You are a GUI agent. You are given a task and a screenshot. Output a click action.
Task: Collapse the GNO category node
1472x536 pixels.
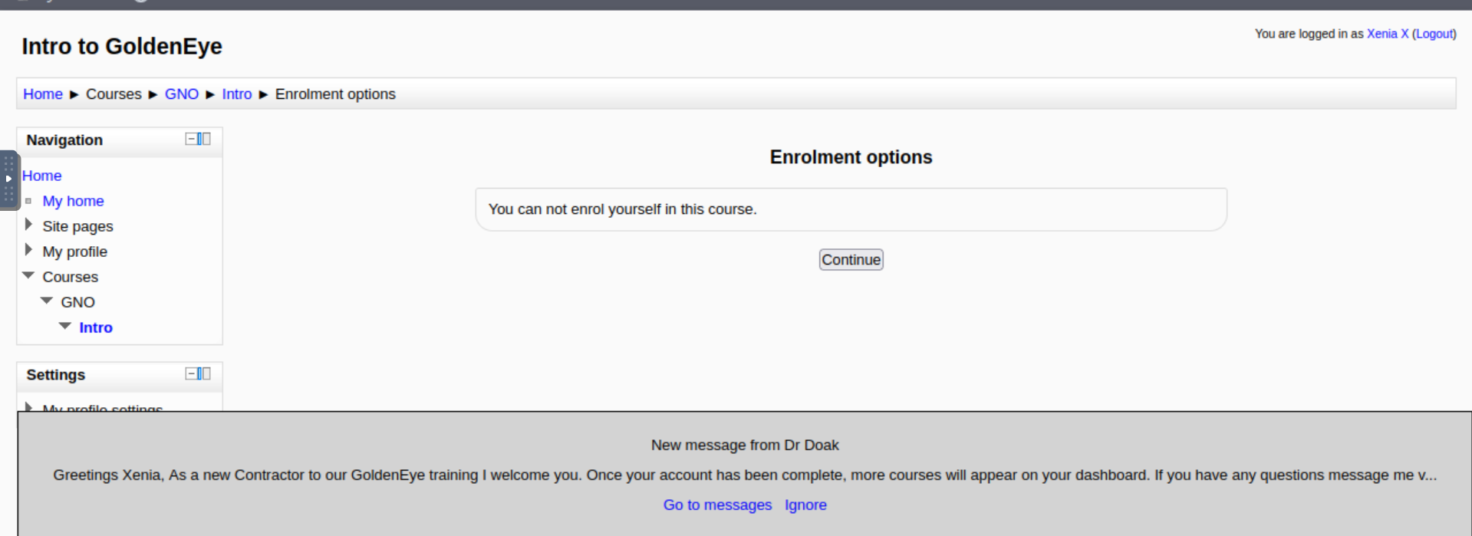pyautogui.click(x=47, y=301)
